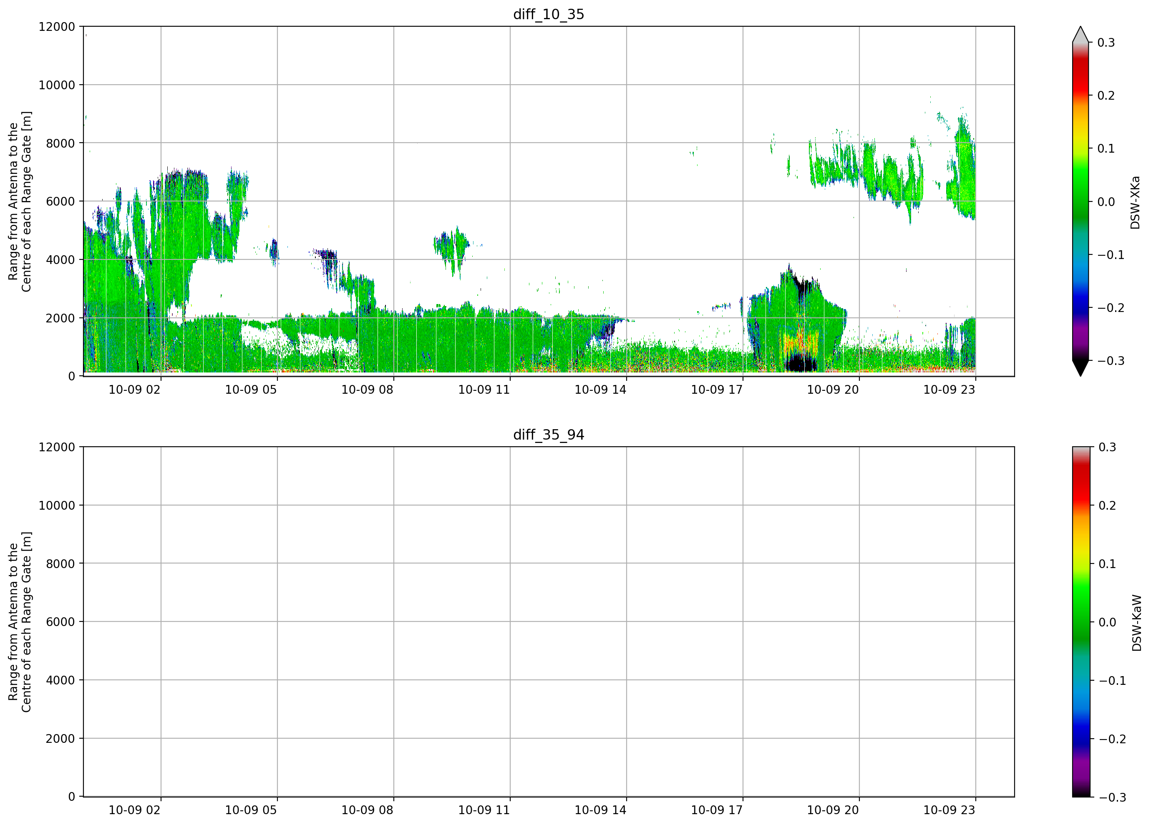Click 10-09 17 x-tick under diff_10_35
The image size is (1151, 825).
click(717, 390)
